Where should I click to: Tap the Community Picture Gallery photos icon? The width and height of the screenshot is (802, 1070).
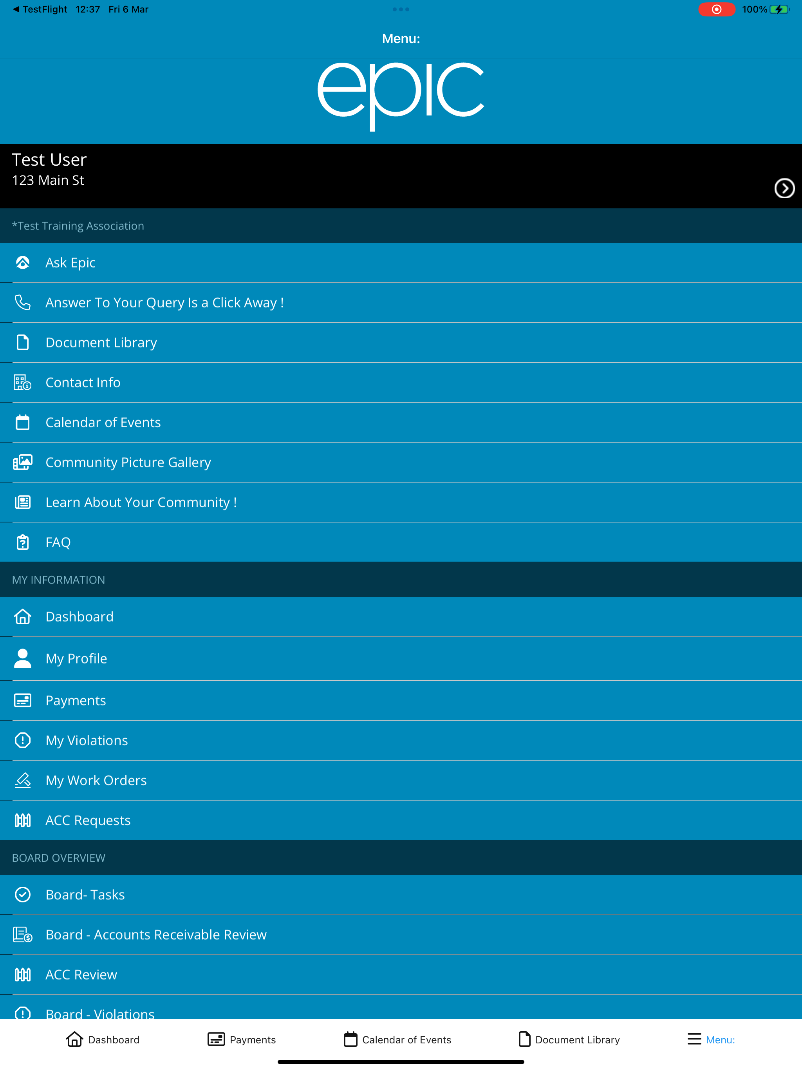coord(23,462)
